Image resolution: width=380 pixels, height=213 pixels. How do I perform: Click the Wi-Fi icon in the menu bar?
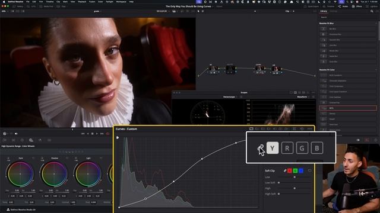(335, 2)
